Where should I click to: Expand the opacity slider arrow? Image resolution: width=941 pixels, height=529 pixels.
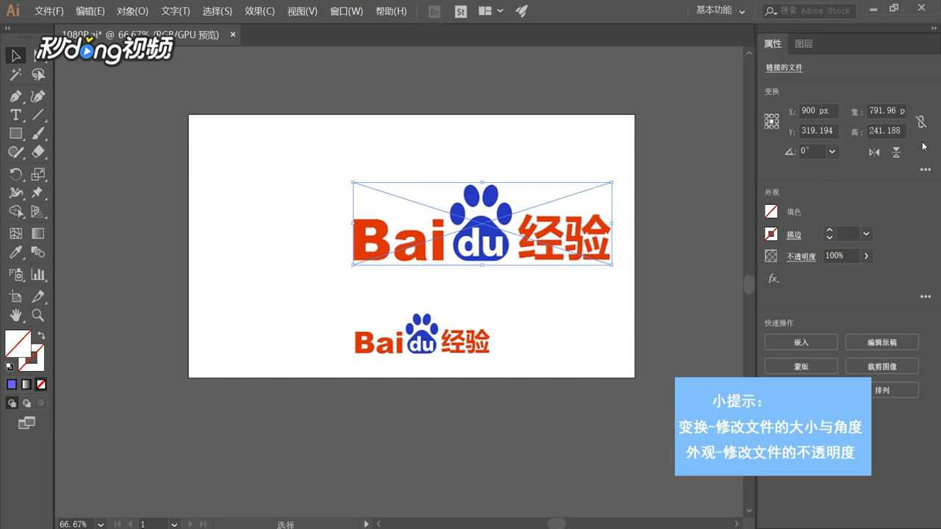866,256
